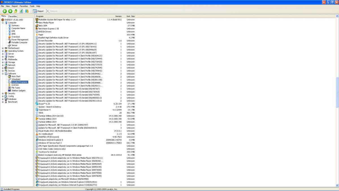Click the vertical scrollbar thumb
Image resolution: width=339 pixels, height=191 pixels.
[337, 92]
